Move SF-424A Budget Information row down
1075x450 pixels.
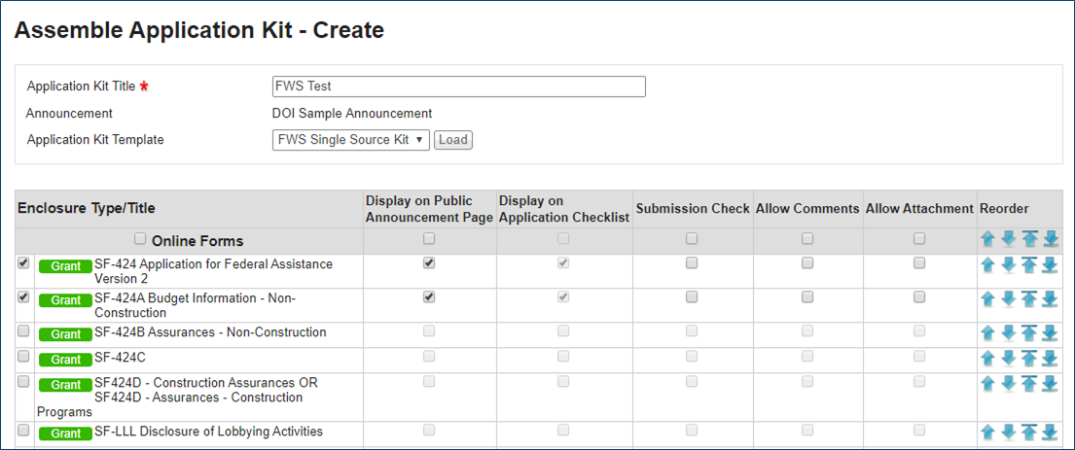pyautogui.click(x=1008, y=298)
